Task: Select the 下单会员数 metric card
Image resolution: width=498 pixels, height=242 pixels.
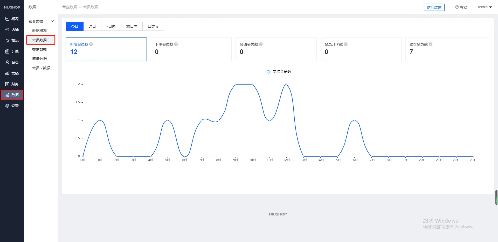Action: (191, 49)
